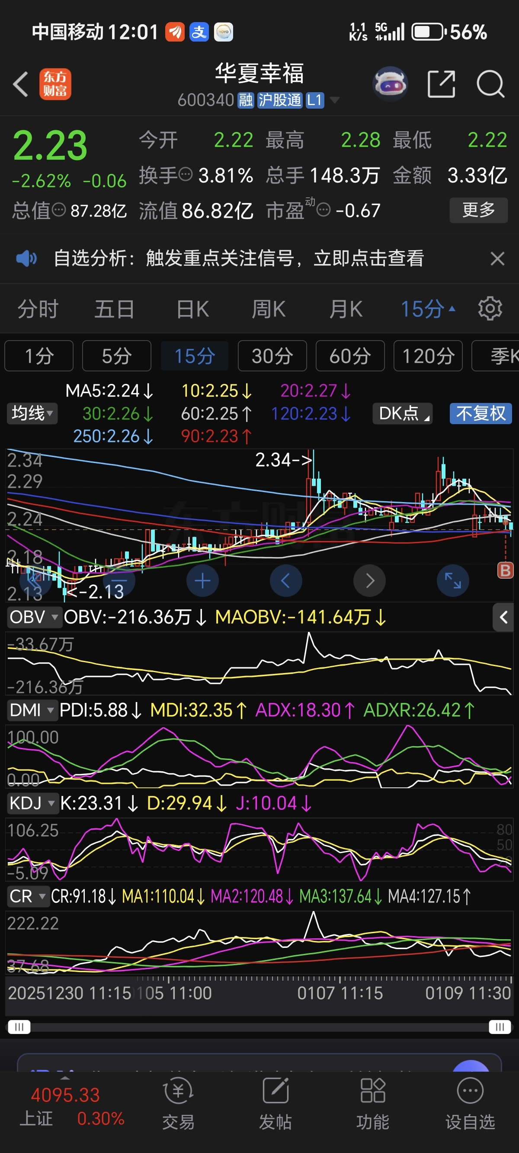Zoom out chart with minus button
Viewport: 519px width, 1153px height.
click(x=119, y=580)
